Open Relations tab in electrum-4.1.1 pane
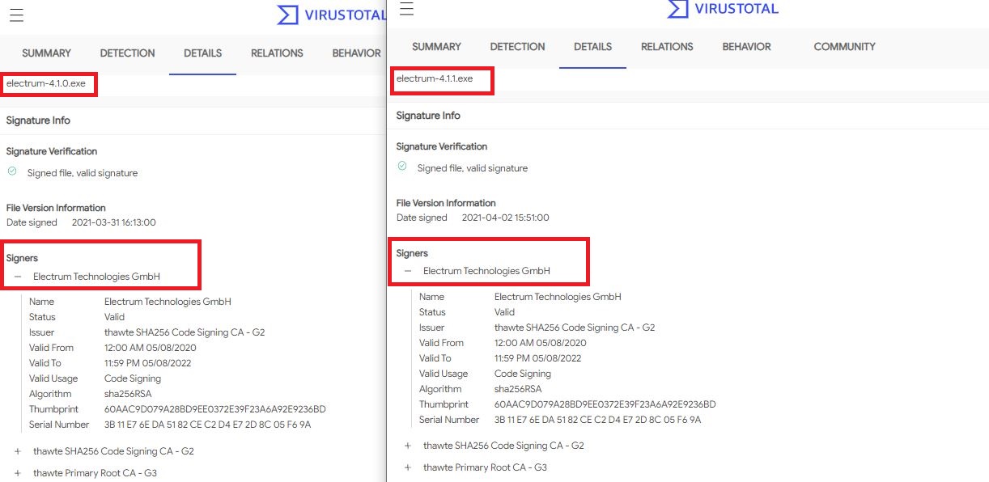The width and height of the screenshot is (989, 482). [x=667, y=47]
